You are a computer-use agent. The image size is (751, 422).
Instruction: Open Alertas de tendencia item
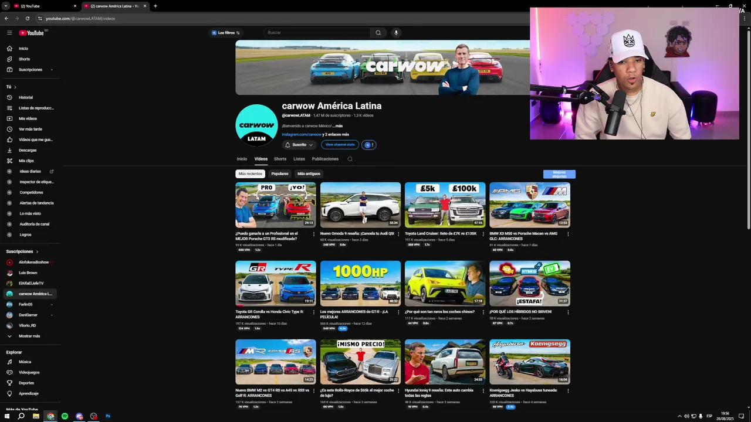[36, 203]
